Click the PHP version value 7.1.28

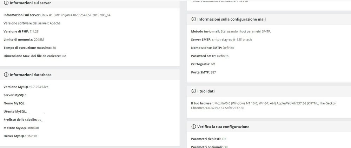(x=33, y=31)
